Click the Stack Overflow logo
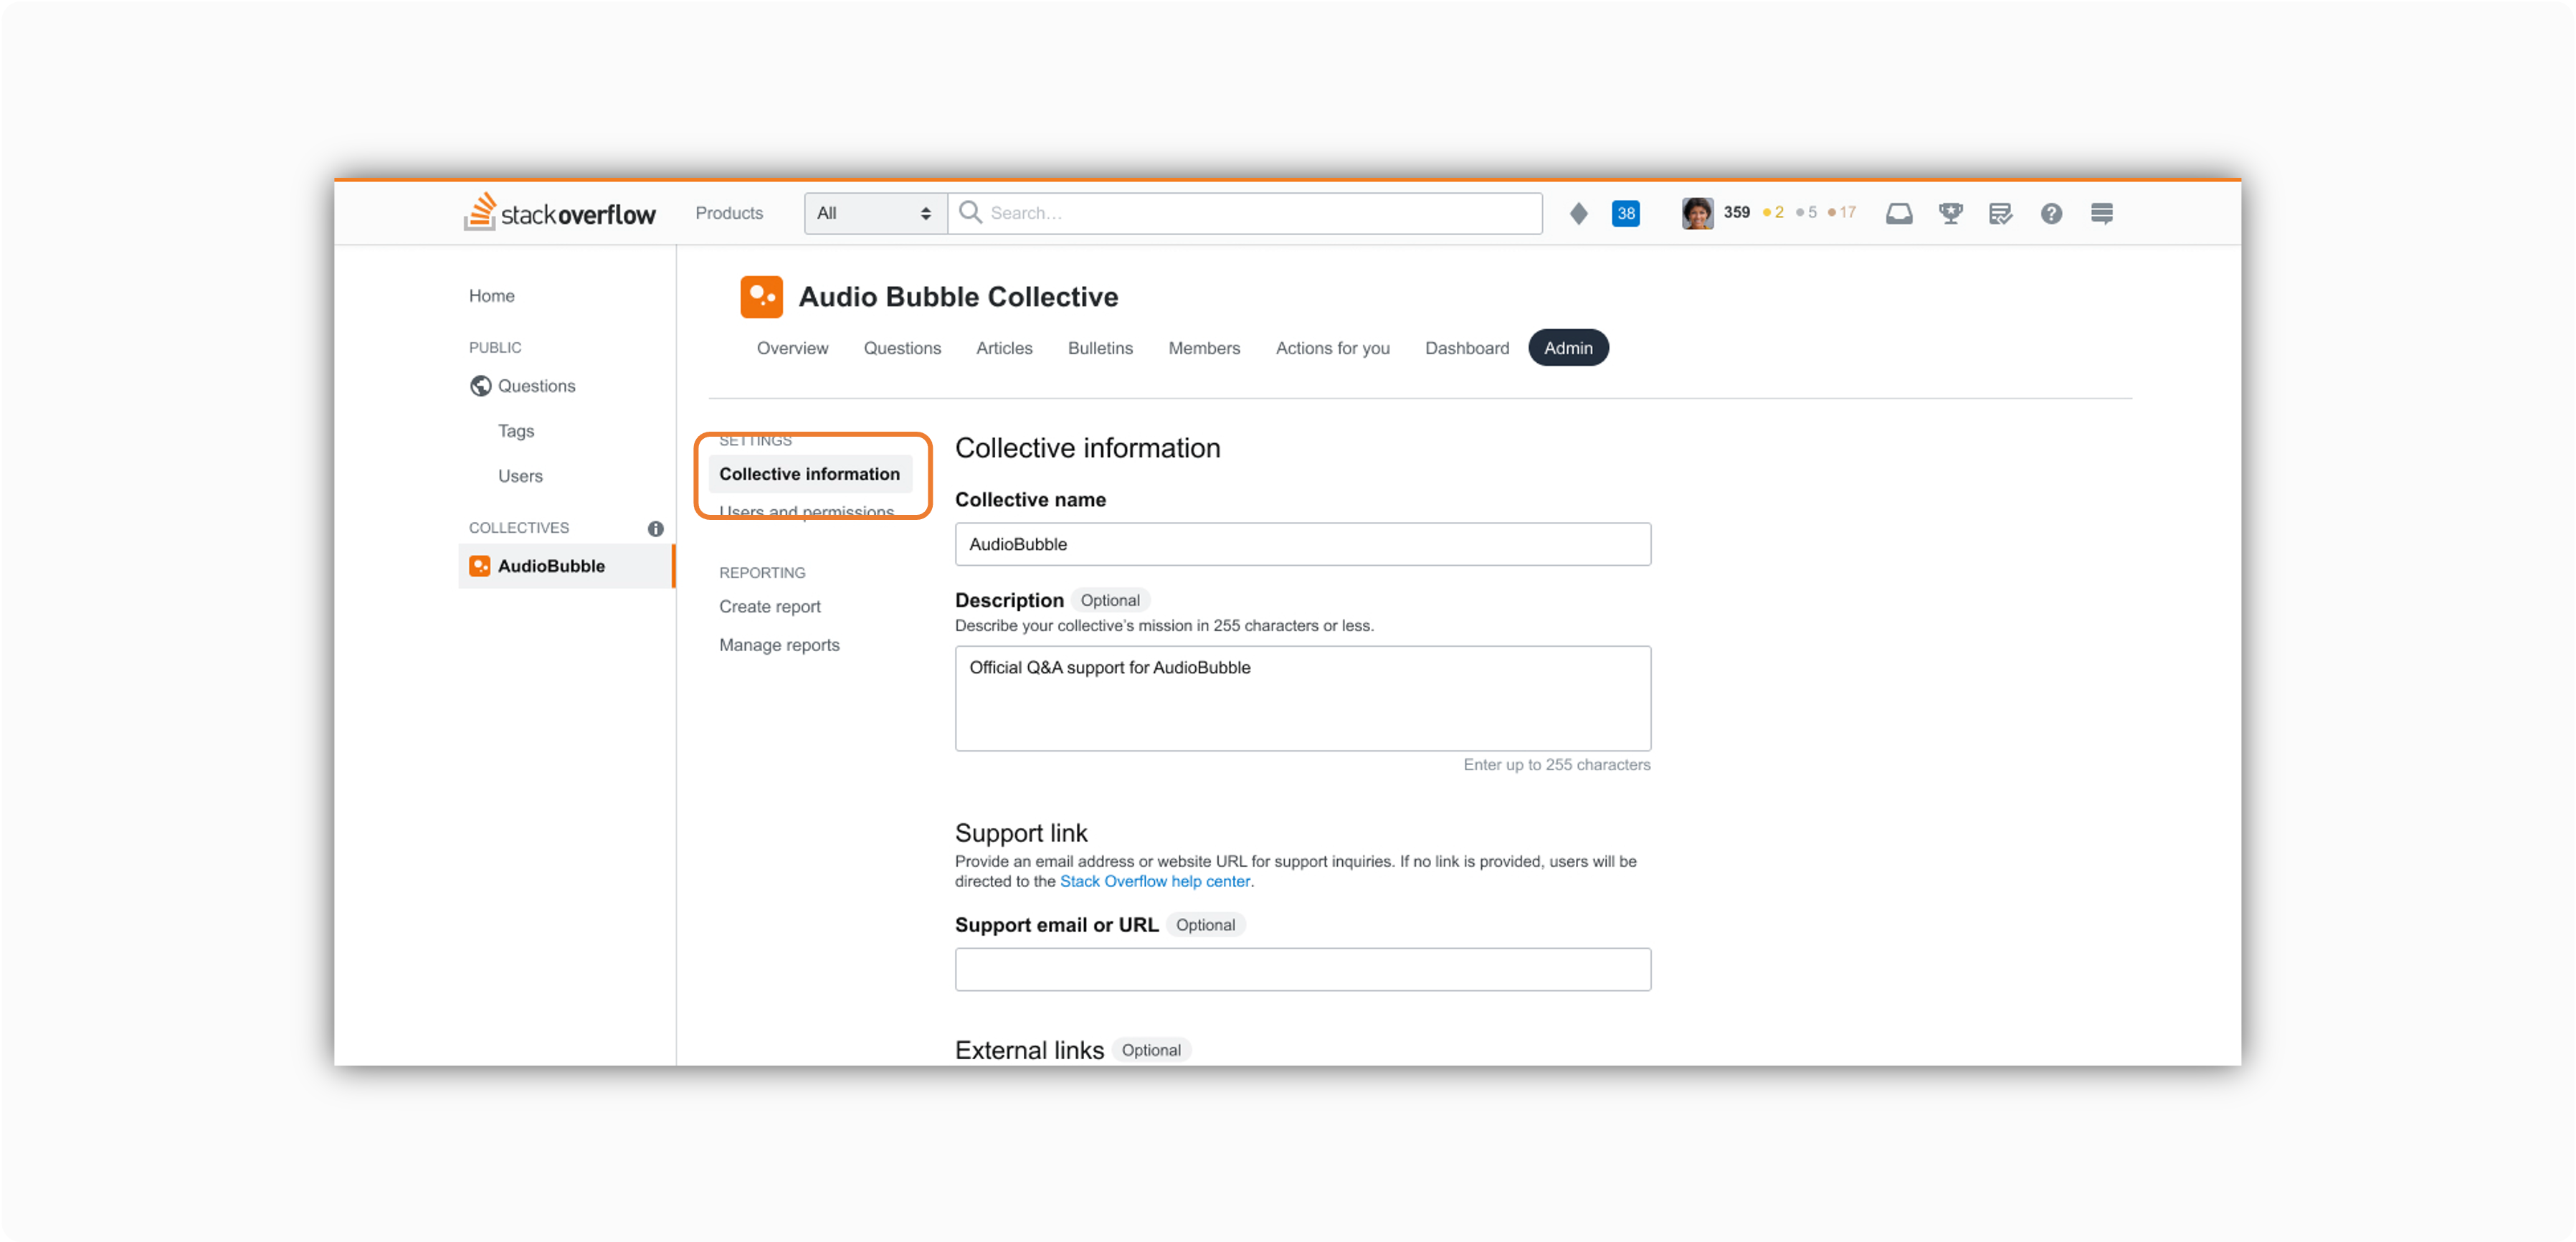2576x1242 pixels. click(559, 212)
